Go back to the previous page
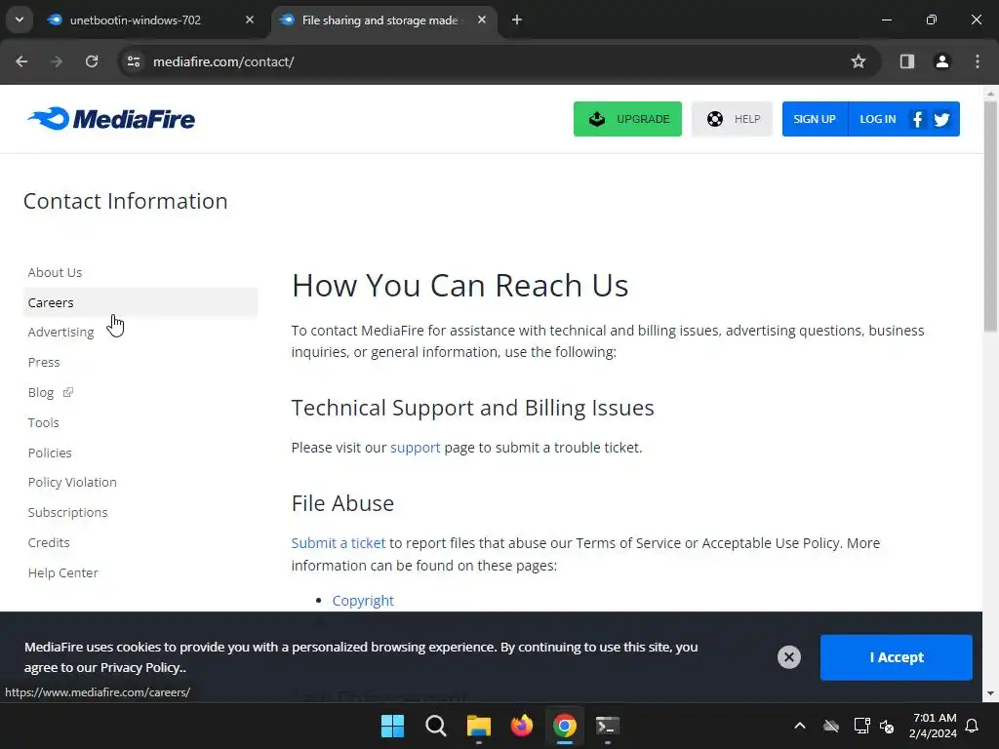The image size is (999, 749). click(21, 61)
